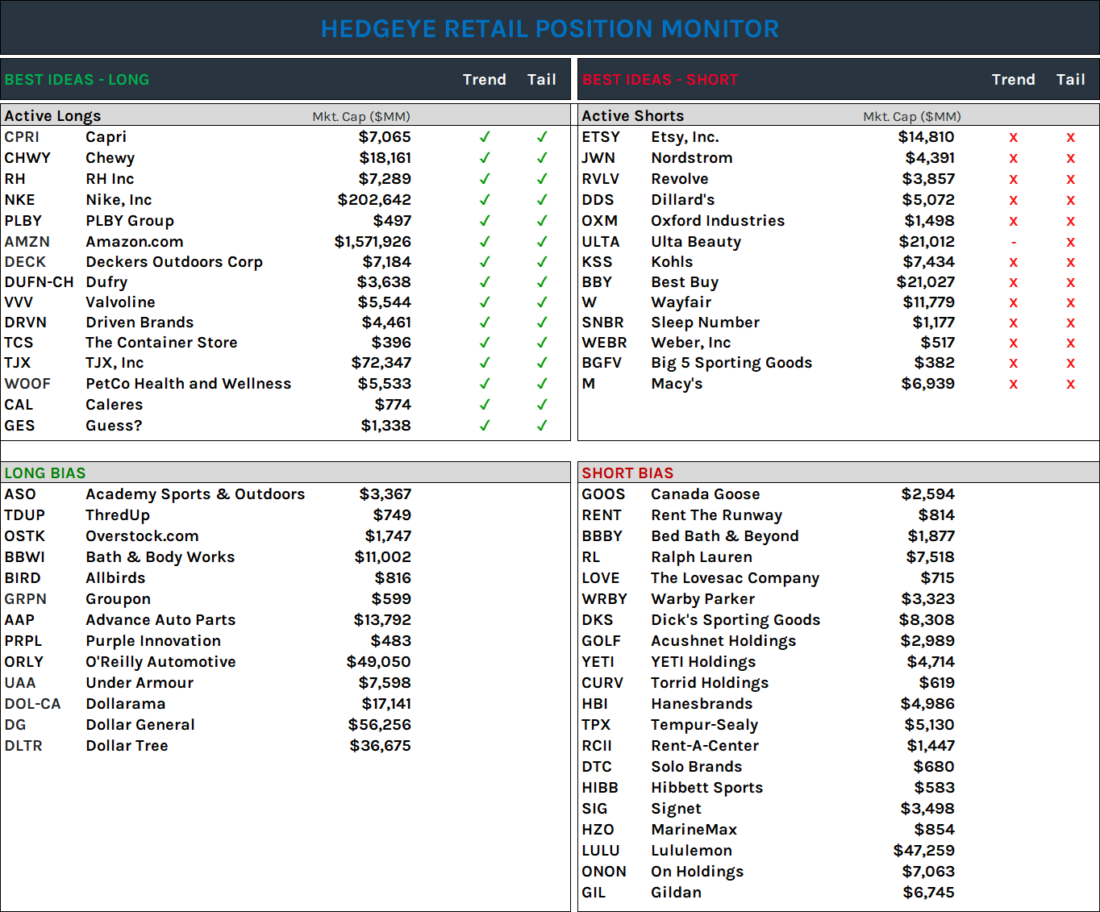Screen dimensions: 1100x912
Task: Click the Mkt. Cap ($MM) column header
Action: click(362, 115)
